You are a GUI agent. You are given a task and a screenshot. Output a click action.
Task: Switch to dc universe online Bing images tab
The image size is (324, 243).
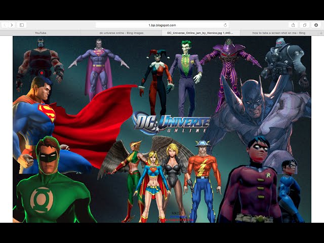[121, 33]
